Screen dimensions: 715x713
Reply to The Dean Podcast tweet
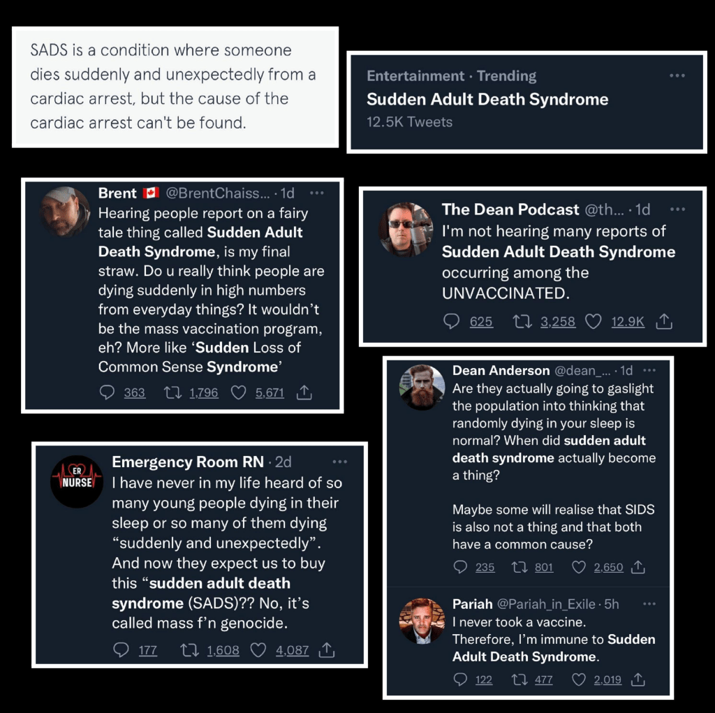[452, 322]
